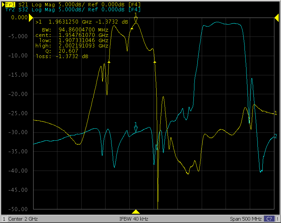281x223 pixels.
Task: Open Tr1 S21 measurement parameter
Action: (24, 4)
